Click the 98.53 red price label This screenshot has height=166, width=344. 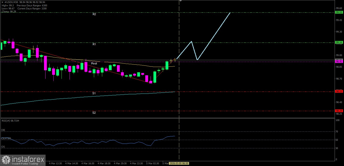(339, 91)
